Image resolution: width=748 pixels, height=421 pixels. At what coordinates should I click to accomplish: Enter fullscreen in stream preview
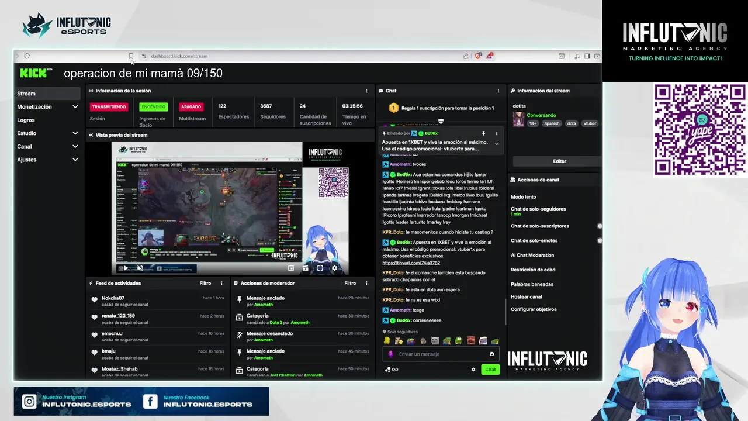point(320,268)
